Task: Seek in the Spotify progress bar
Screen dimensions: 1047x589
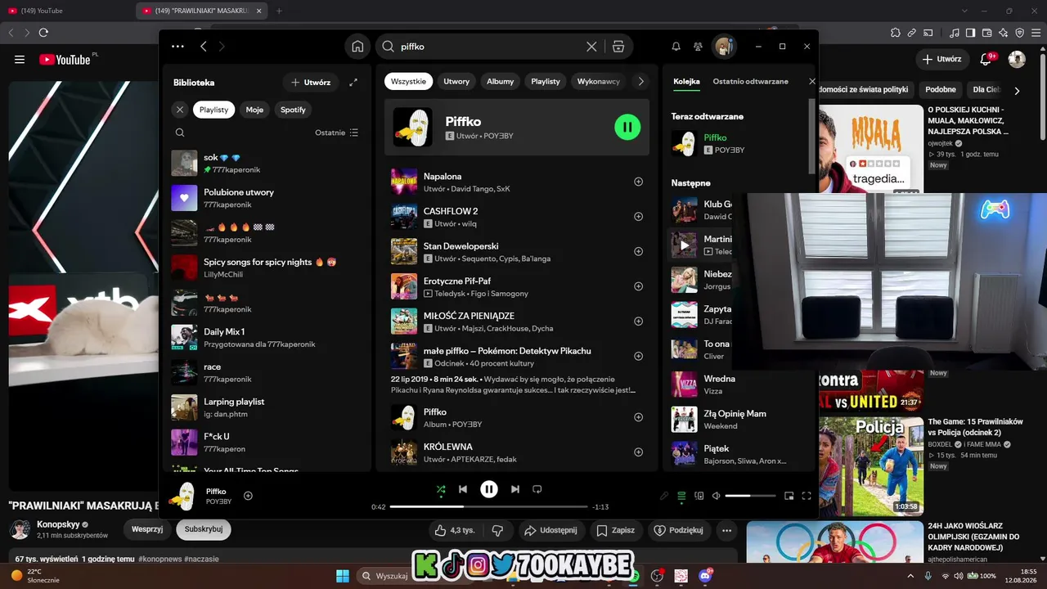Action: click(489, 507)
